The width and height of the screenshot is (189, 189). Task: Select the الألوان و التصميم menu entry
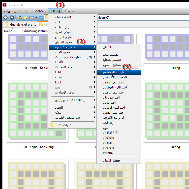(72, 47)
